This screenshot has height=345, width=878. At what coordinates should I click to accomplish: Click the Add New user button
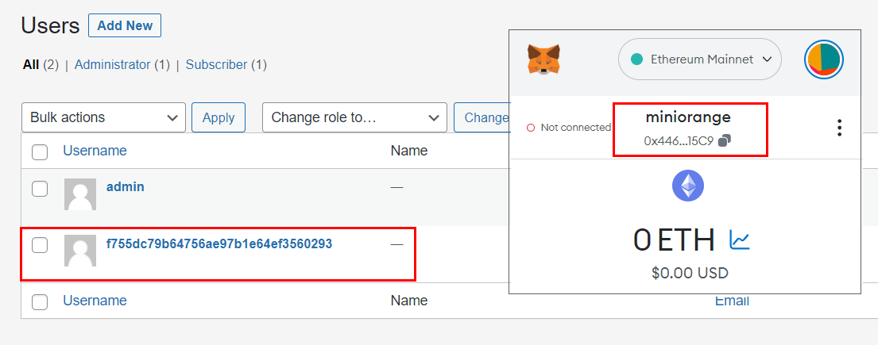point(125,25)
